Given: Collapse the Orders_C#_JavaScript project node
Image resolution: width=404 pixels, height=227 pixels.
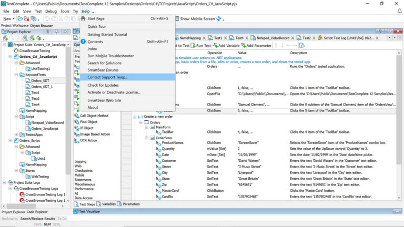Looking at the screenshot, I should pyautogui.click(x=11, y=57).
